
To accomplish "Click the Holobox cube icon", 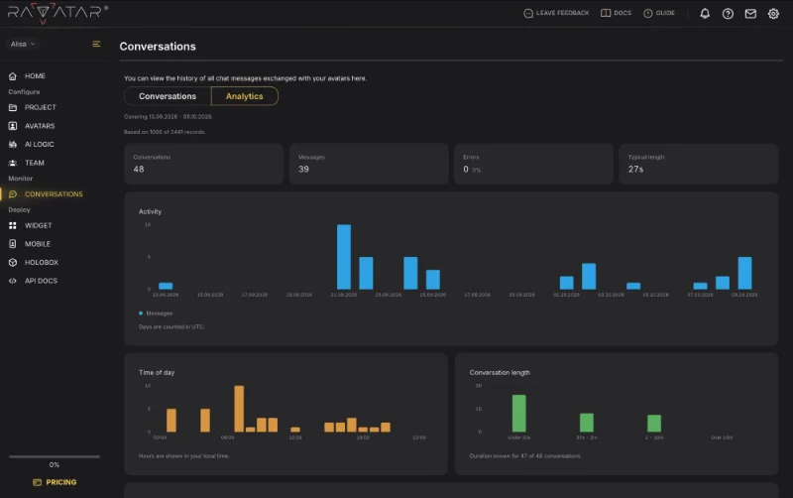I will click(x=13, y=262).
